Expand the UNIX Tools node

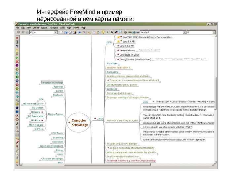(x=57, y=133)
